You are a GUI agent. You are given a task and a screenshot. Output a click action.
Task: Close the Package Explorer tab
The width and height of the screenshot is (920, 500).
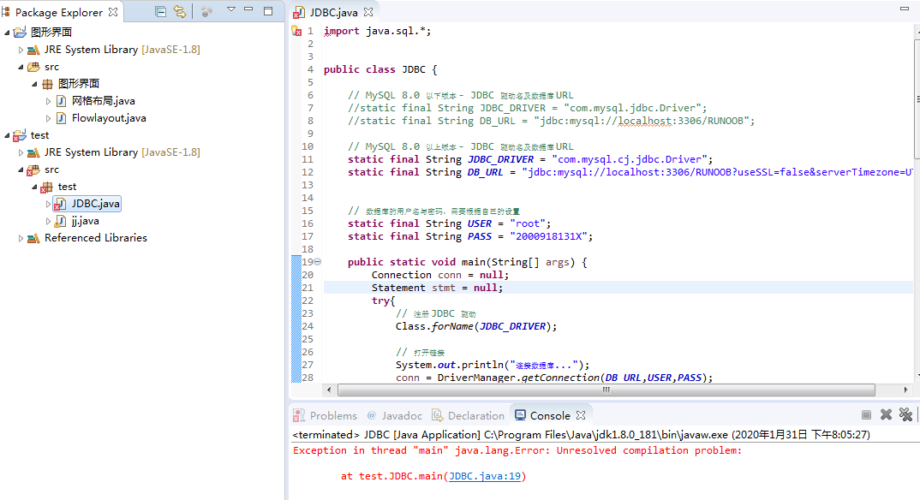click(113, 12)
